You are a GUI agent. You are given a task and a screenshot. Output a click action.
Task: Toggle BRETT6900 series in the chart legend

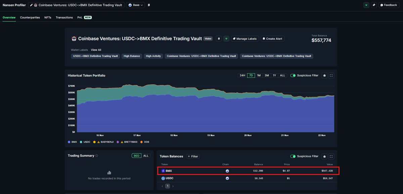[127, 142]
